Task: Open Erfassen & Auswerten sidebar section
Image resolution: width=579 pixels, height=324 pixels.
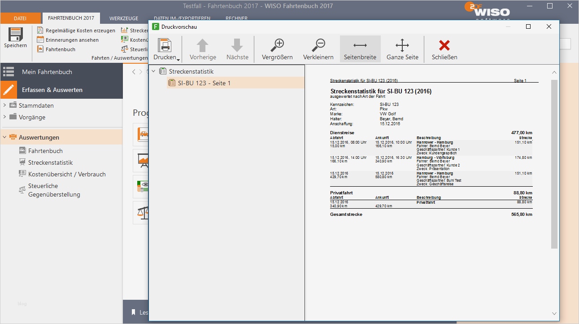Action: tap(61, 90)
